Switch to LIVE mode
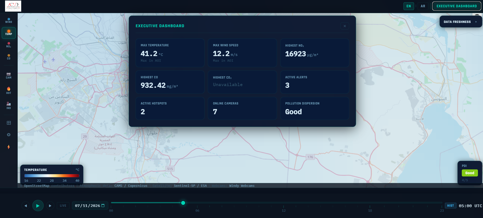 tap(63, 206)
